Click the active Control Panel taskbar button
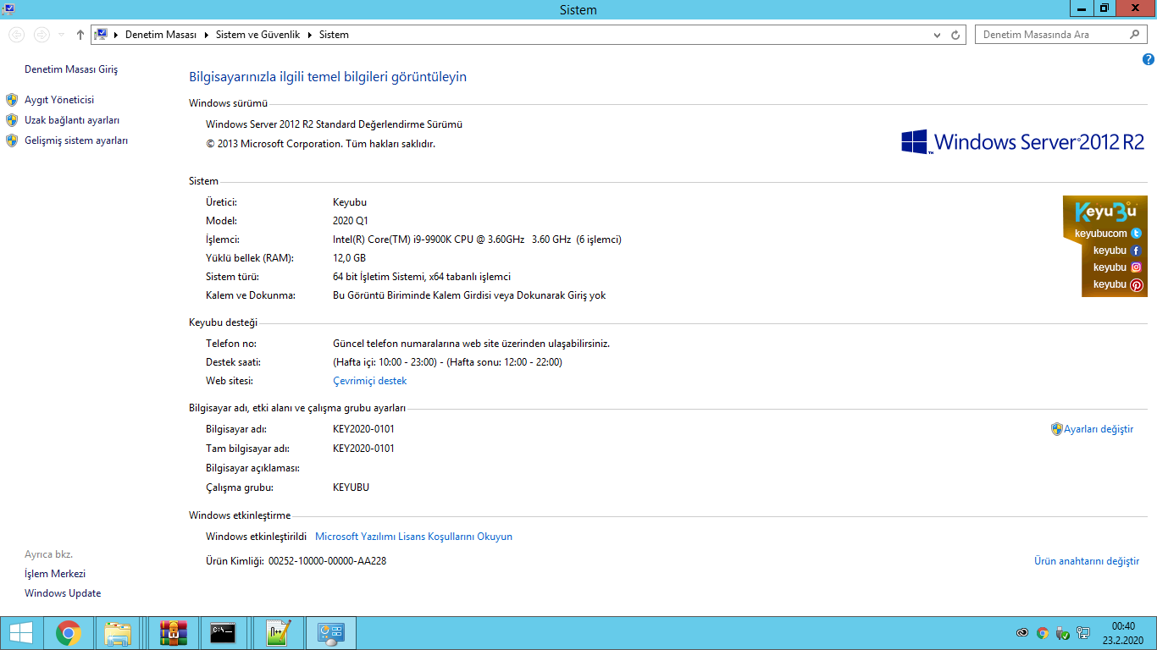The width and height of the screenshot is (1157, 650). (x=330, y=633)
